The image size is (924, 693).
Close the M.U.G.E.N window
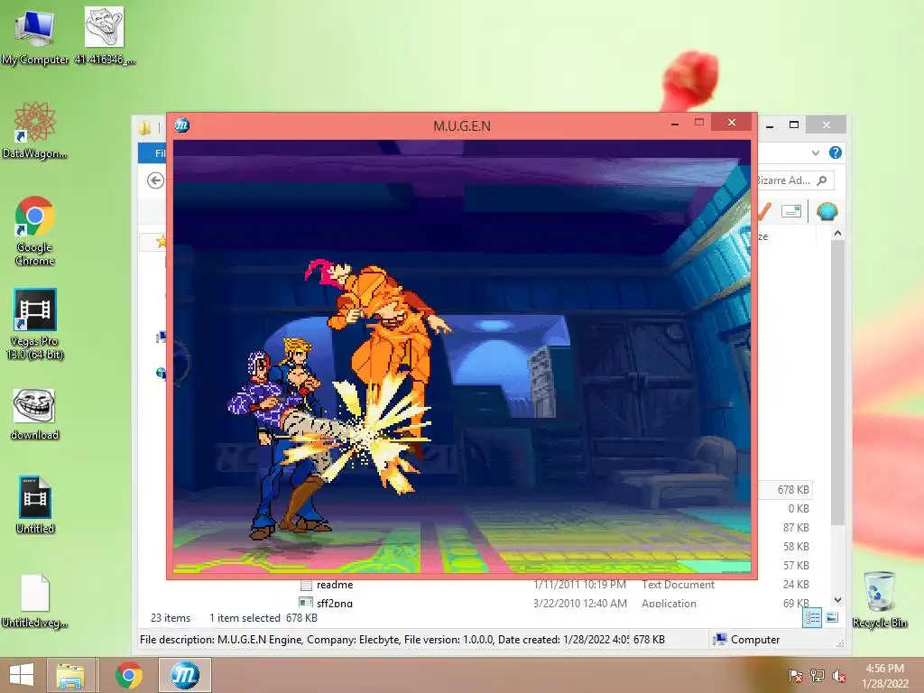pos(731,122)
